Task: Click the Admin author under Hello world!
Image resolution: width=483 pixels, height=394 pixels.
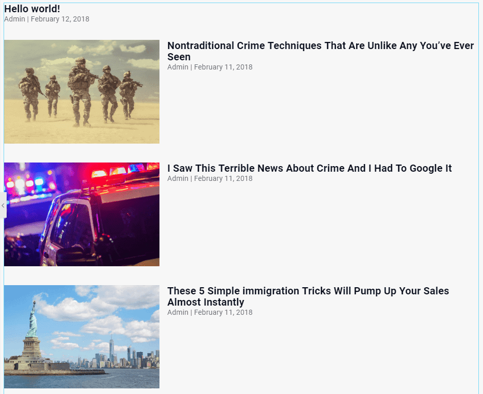Action: [x=14, y=19]
